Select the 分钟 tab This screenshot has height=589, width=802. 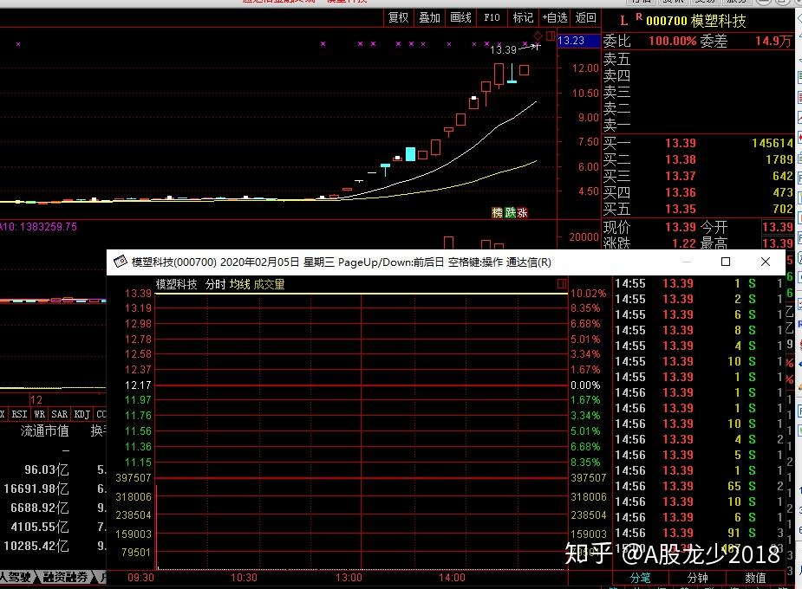[x=698, y=578]
